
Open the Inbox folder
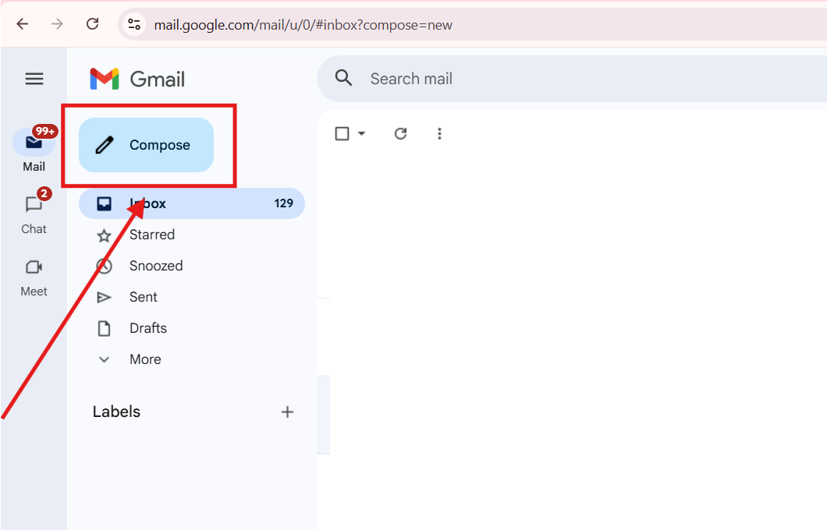point(191,203)
